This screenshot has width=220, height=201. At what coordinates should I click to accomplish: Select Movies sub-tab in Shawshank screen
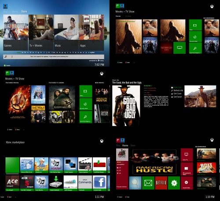pyautogui.click(x=118, y=16)
